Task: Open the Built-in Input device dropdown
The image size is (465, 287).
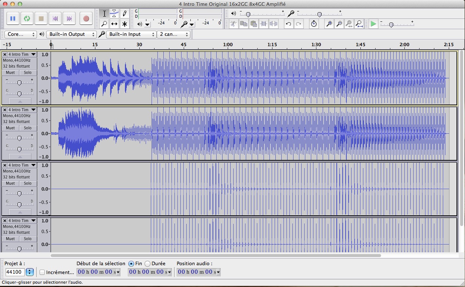Action: (132, 34)
